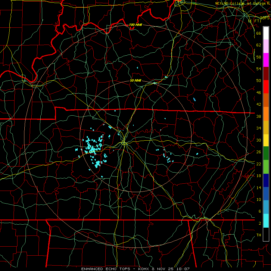
Task: Click the TOPS legend heading
Action: pyautogui.click(x=265, y=18)
